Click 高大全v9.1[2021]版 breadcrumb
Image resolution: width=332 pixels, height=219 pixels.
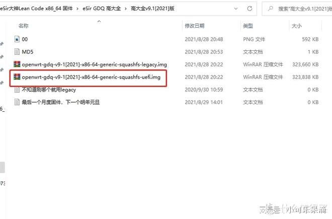point(152,9)
